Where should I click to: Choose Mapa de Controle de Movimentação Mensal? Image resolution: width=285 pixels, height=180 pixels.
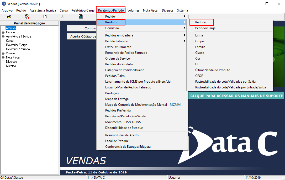(142, 105)
